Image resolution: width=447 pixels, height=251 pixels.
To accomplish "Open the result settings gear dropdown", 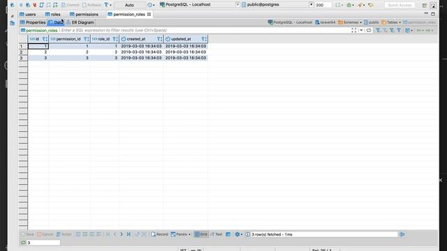I will (x=239, y=234).
